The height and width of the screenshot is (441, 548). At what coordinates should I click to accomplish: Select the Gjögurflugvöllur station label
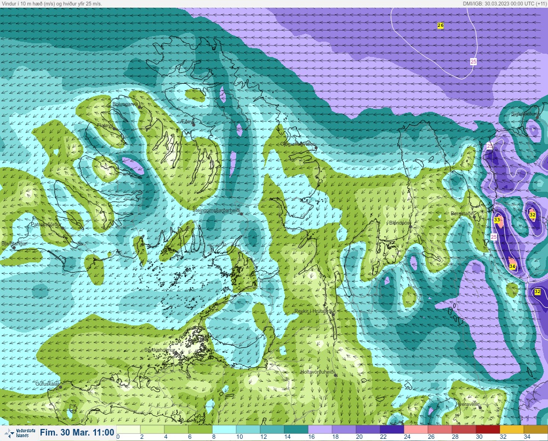298,144
